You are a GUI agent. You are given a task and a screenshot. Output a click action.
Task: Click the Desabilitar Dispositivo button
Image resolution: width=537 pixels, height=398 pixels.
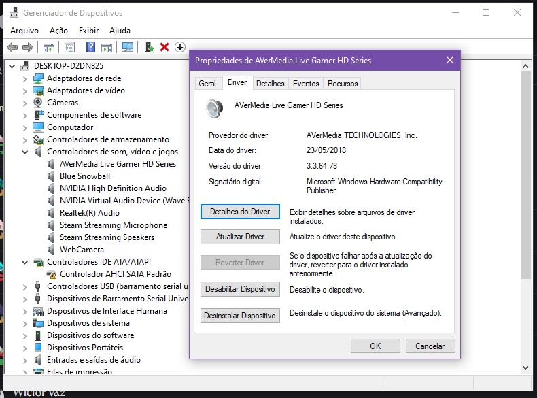240,289
